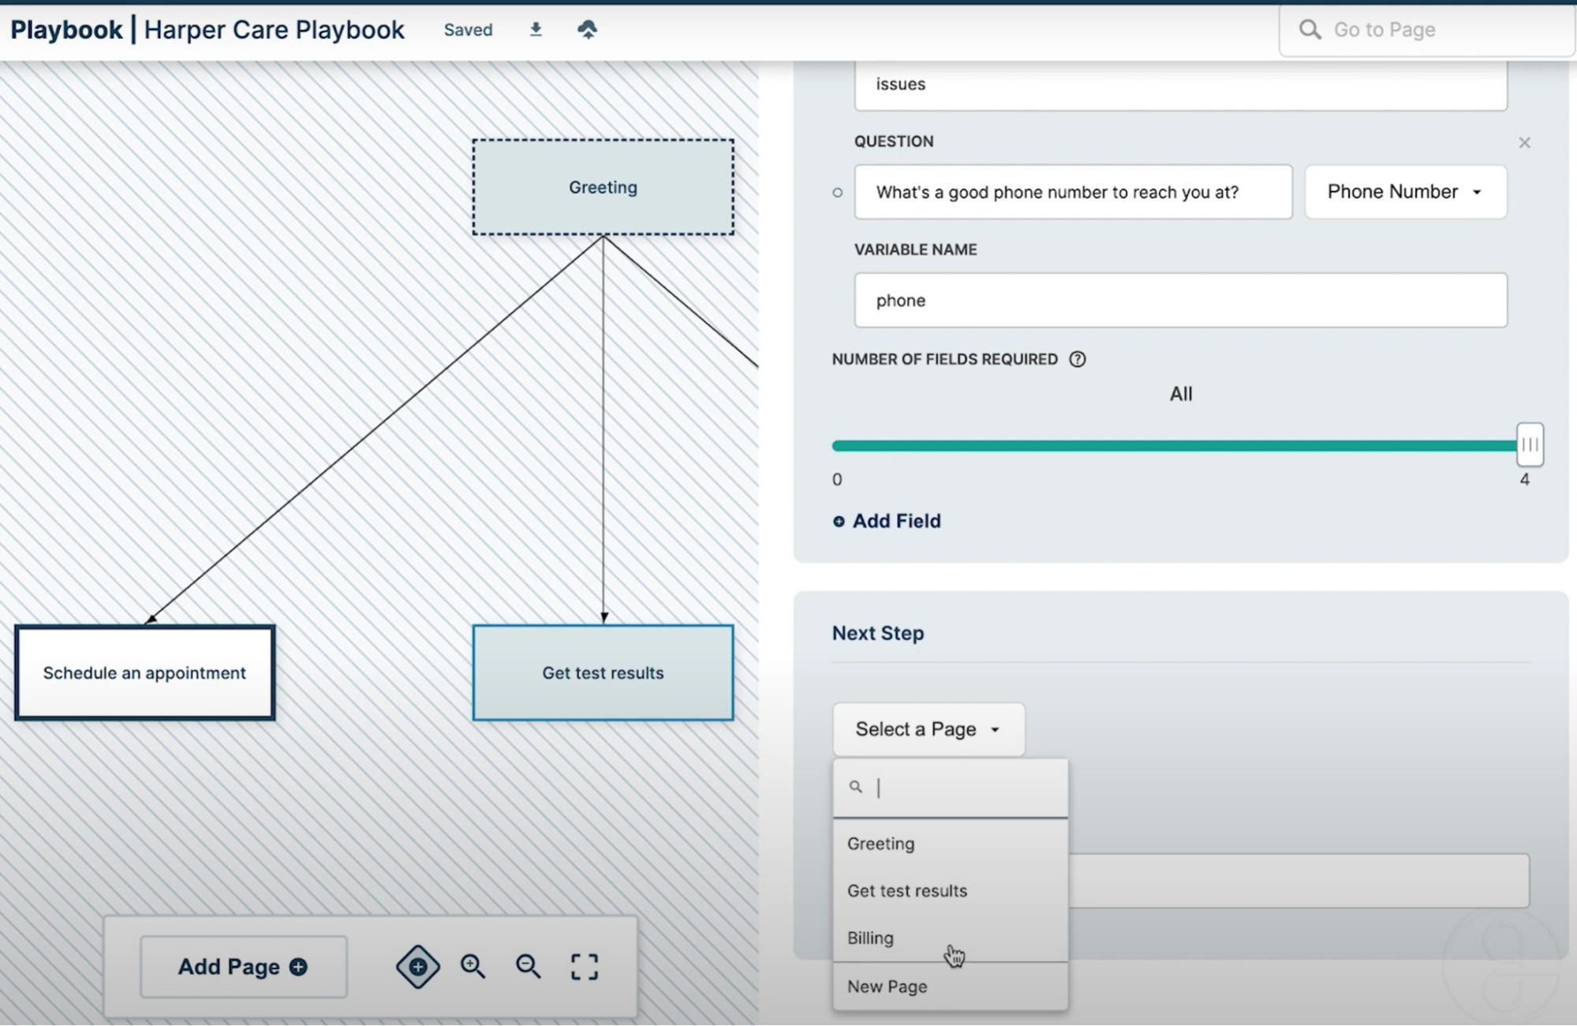Click the Go to Page search icon

coord(1310,29)
